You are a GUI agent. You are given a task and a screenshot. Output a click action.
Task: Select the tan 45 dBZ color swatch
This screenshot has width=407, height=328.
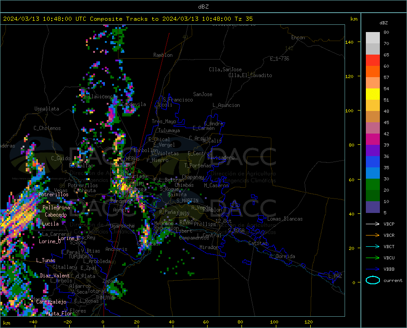click(x=373, y=117)
